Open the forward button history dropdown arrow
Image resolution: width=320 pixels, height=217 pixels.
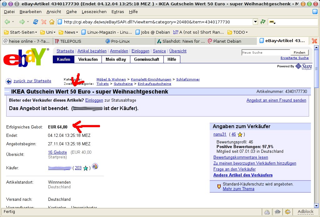(28, 22)
